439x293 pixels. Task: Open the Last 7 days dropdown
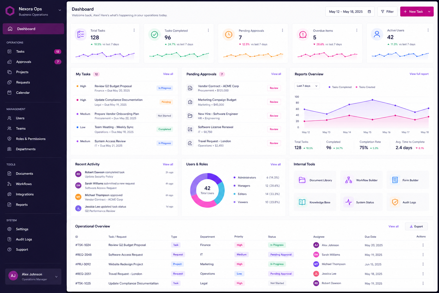tap(307, 86)
